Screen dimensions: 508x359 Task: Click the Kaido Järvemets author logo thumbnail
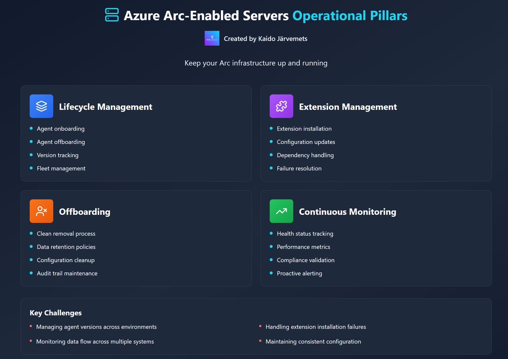[x=212, y=38]
